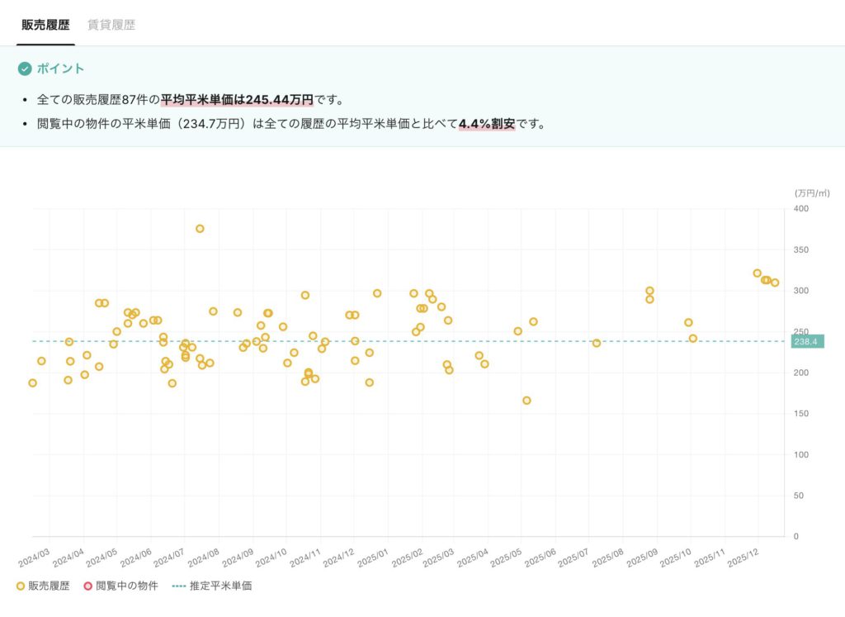The height and width of the screenshot is (617, 845).
Task: Select the 販売履歴 tab at top
Action: tap(45, 25)
